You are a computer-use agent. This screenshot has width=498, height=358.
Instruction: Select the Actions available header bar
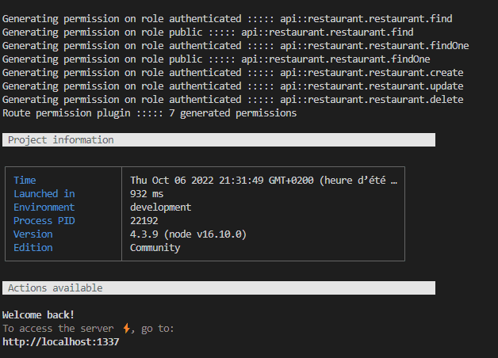tap(219, 288)
